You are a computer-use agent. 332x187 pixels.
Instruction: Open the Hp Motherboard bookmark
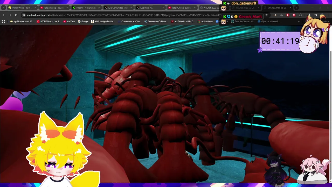click(x=22, y=21)
